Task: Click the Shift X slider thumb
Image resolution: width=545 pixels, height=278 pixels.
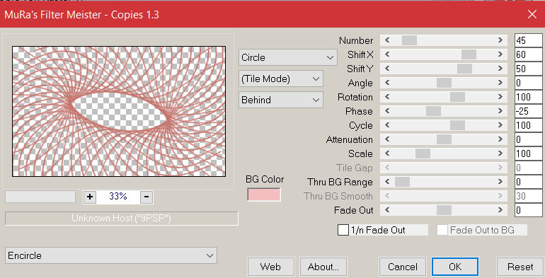Action: pos(469,54)
